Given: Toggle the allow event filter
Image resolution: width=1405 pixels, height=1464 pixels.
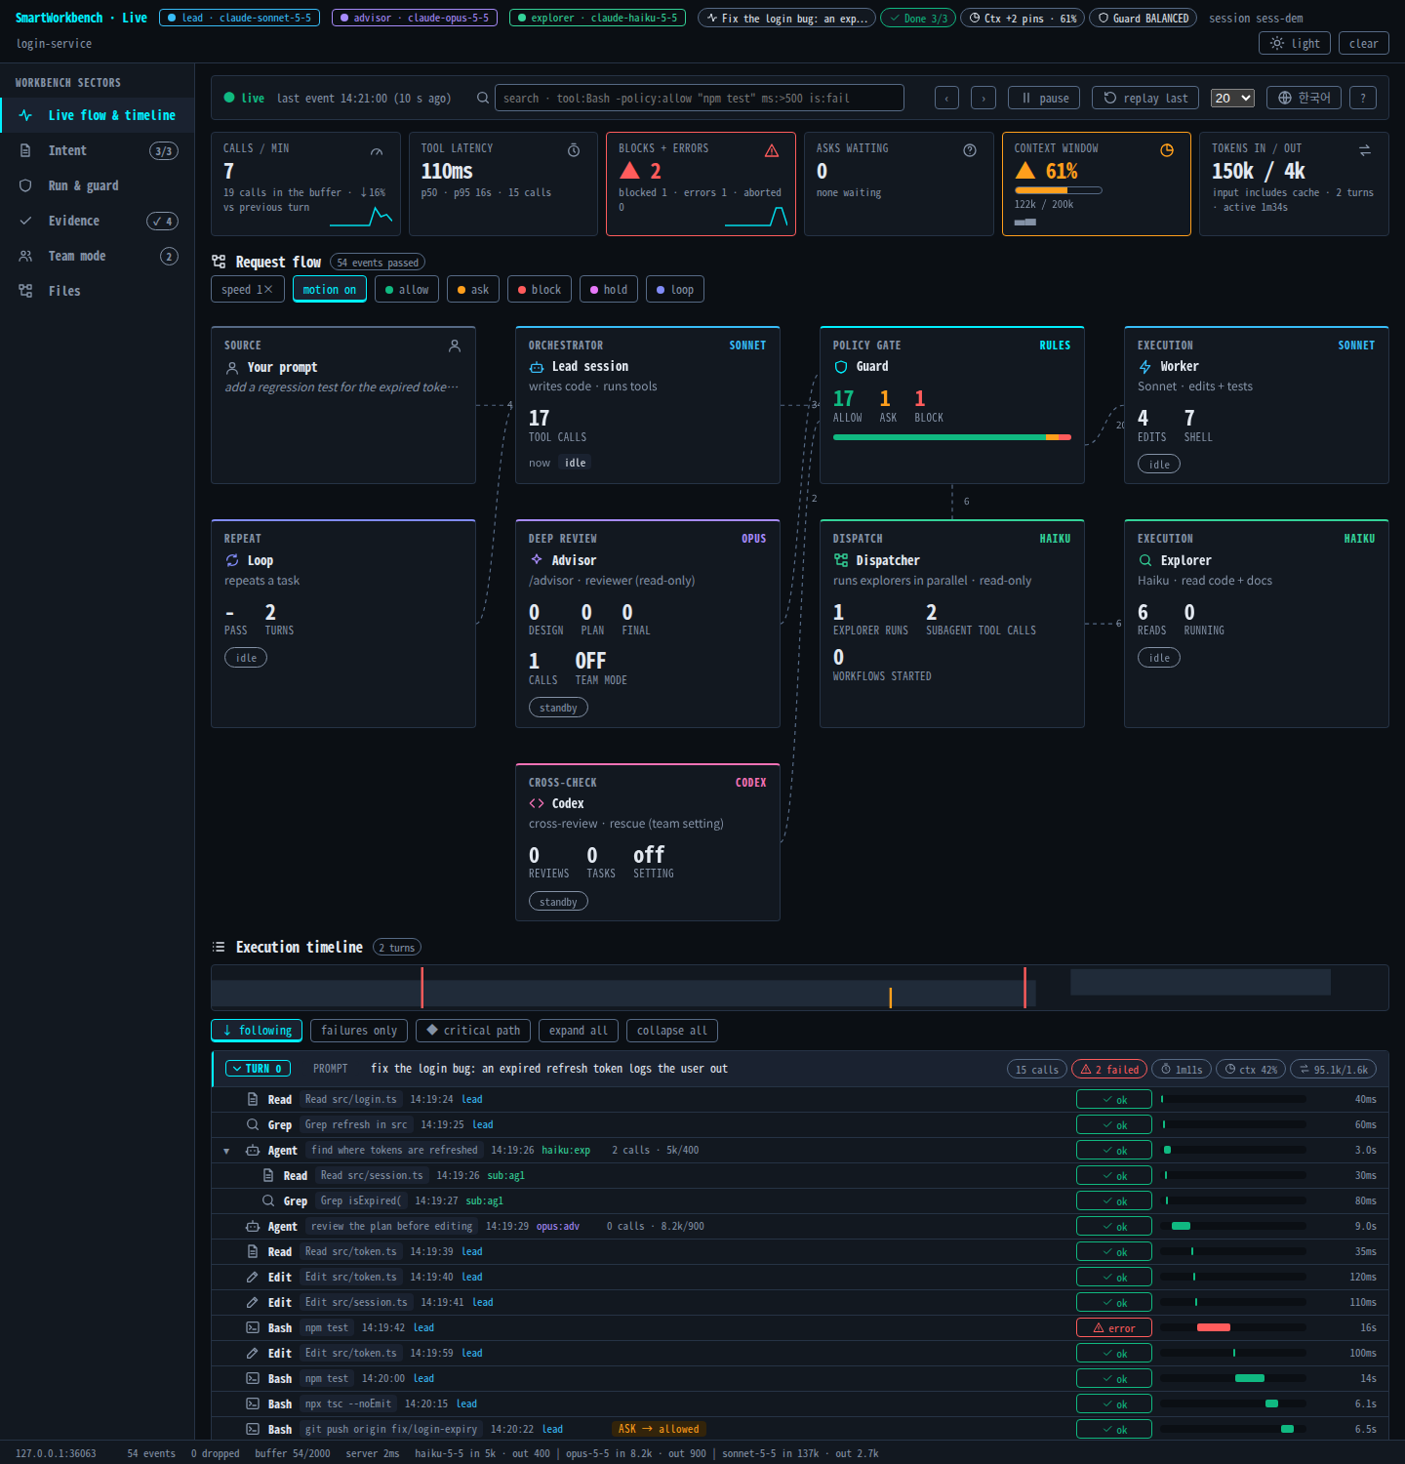Looking at the screenshot, I should (407, 289).
